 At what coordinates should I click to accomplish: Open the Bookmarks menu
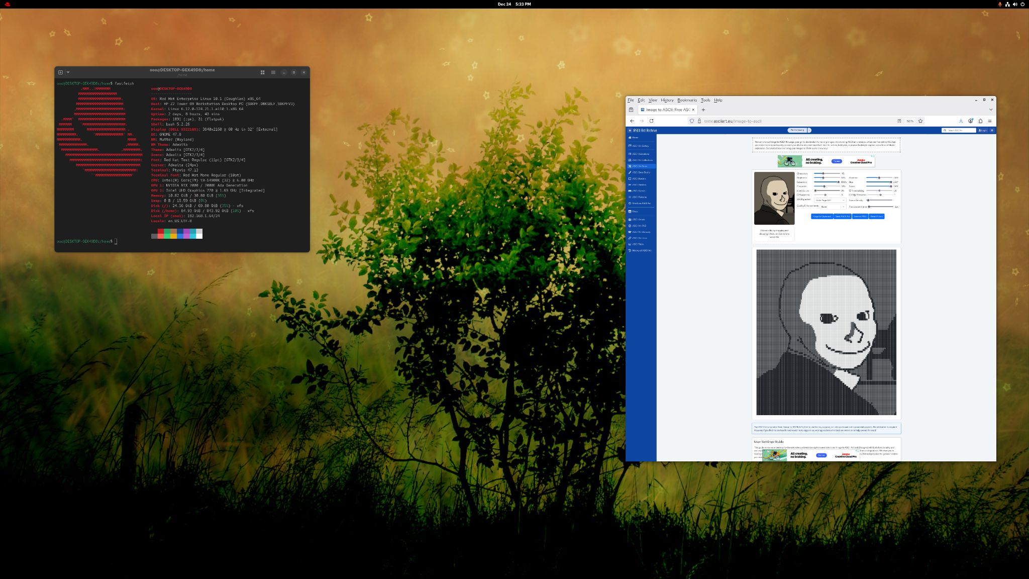[x=687, y=100]
